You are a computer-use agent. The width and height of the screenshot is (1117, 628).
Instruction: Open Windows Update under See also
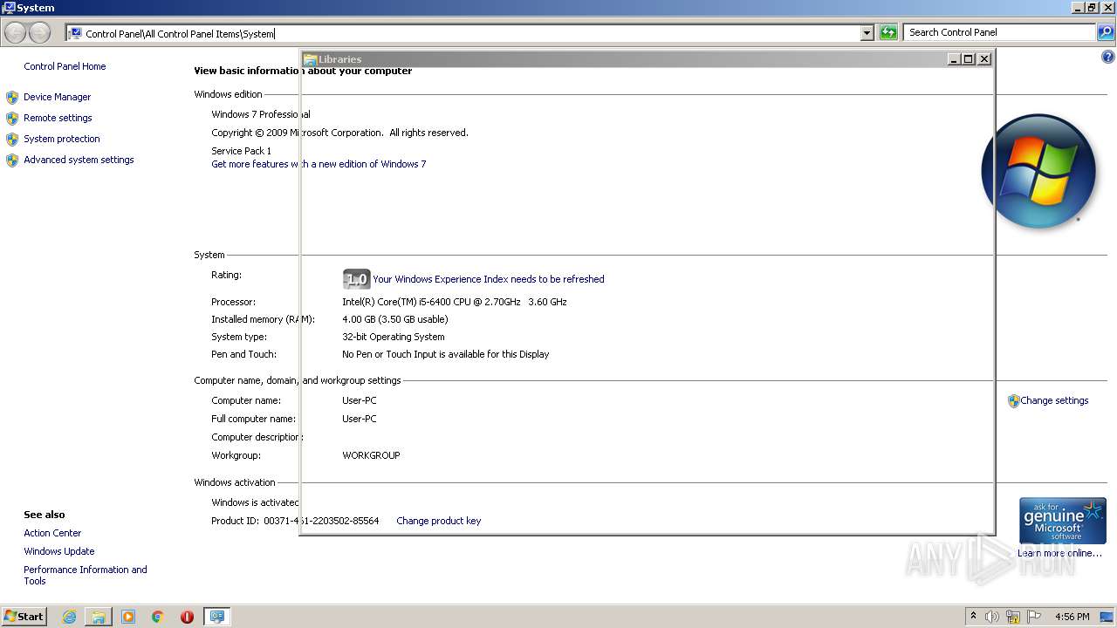59,551
